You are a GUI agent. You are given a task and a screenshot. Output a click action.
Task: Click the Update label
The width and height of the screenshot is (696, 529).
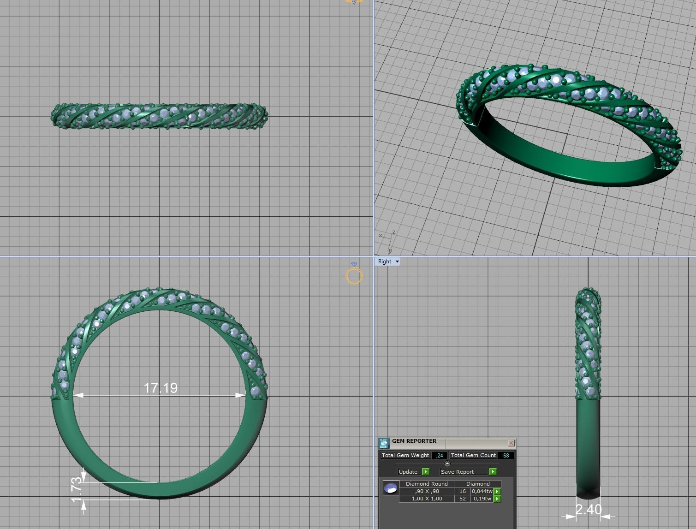(408, 471)
